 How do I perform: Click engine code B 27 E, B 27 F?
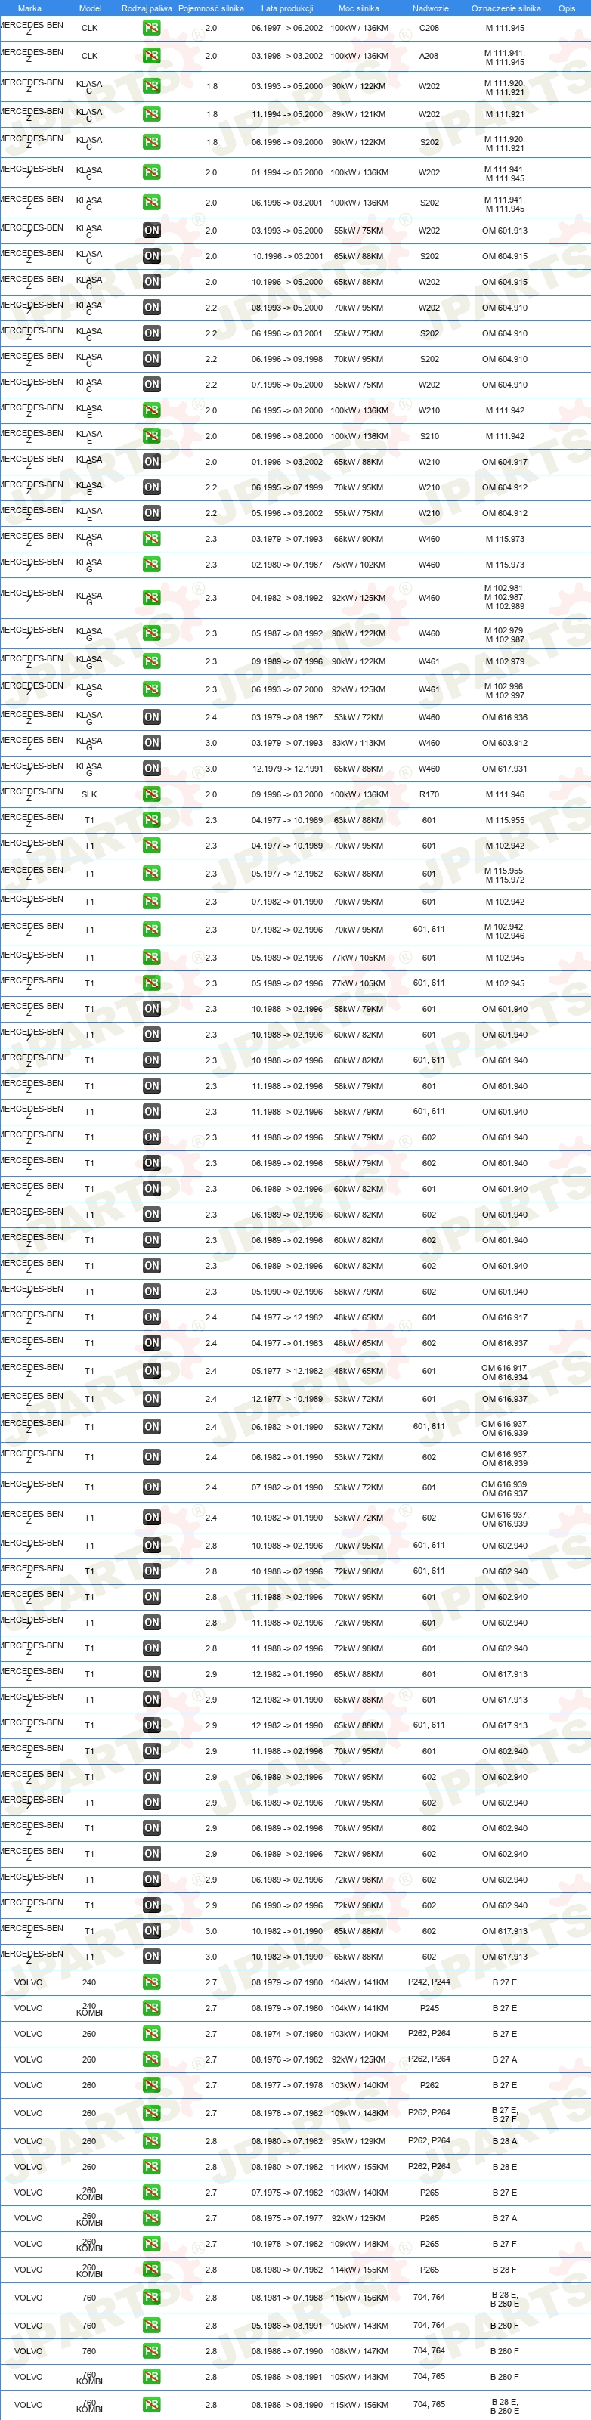(x=505, y=2113)
